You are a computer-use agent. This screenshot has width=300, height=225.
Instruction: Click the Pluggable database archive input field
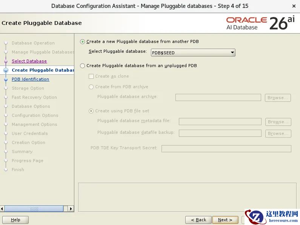click(218, 98)
